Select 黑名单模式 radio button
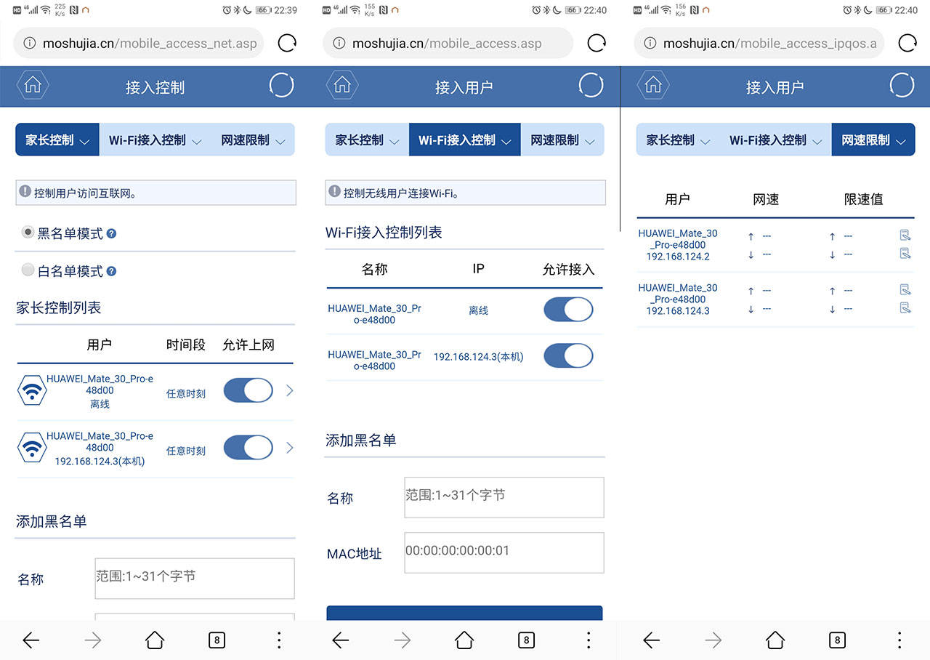The image size is (930, 660). [x=28, y=233]
